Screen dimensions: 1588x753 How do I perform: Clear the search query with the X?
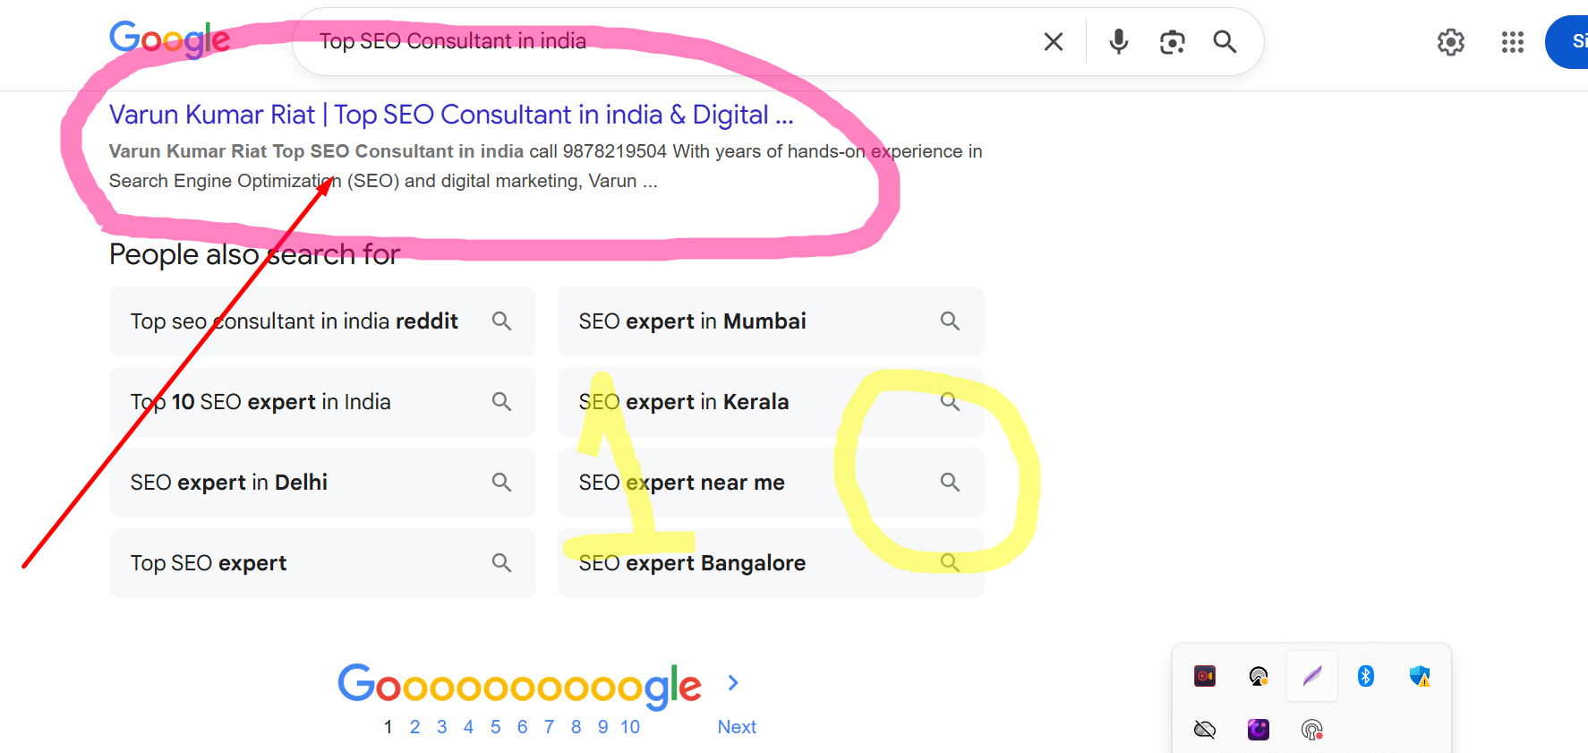click(1053, 41)
